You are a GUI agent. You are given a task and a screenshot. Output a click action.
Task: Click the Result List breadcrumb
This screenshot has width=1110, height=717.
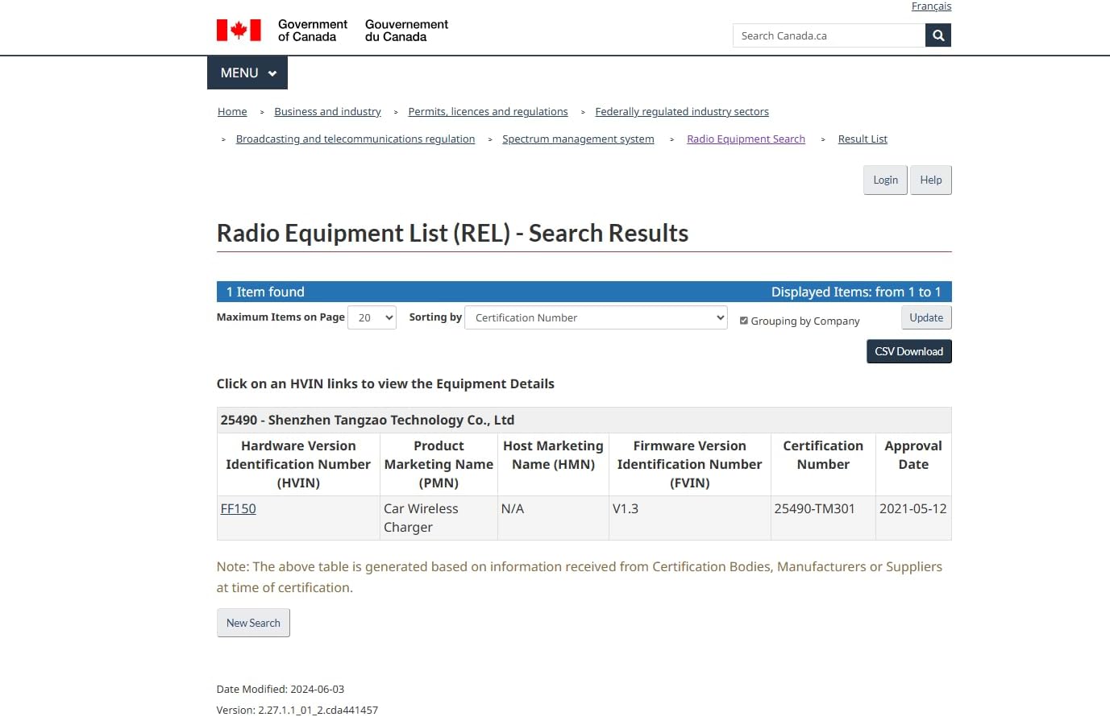(863, 139)
